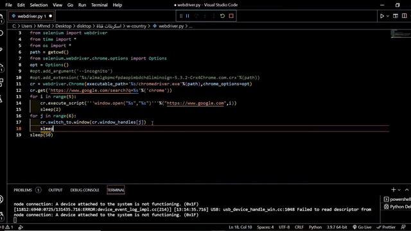Click line 8 opt = Options()
This screenshot has height=231, width=411.
click(x=49, y=65)
